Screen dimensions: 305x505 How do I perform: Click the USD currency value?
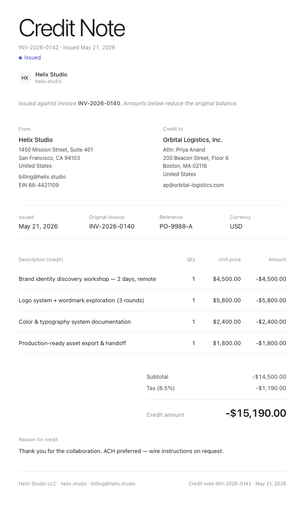[x=236, y=226]
